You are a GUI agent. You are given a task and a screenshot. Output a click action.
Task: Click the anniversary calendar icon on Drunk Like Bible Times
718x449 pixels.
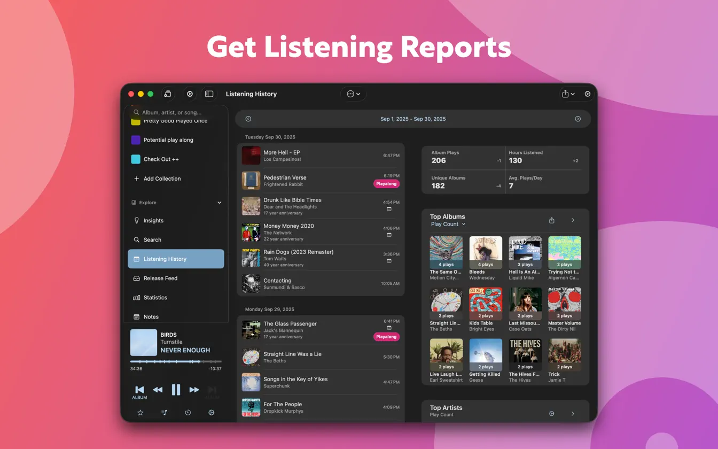click(389, 209)
